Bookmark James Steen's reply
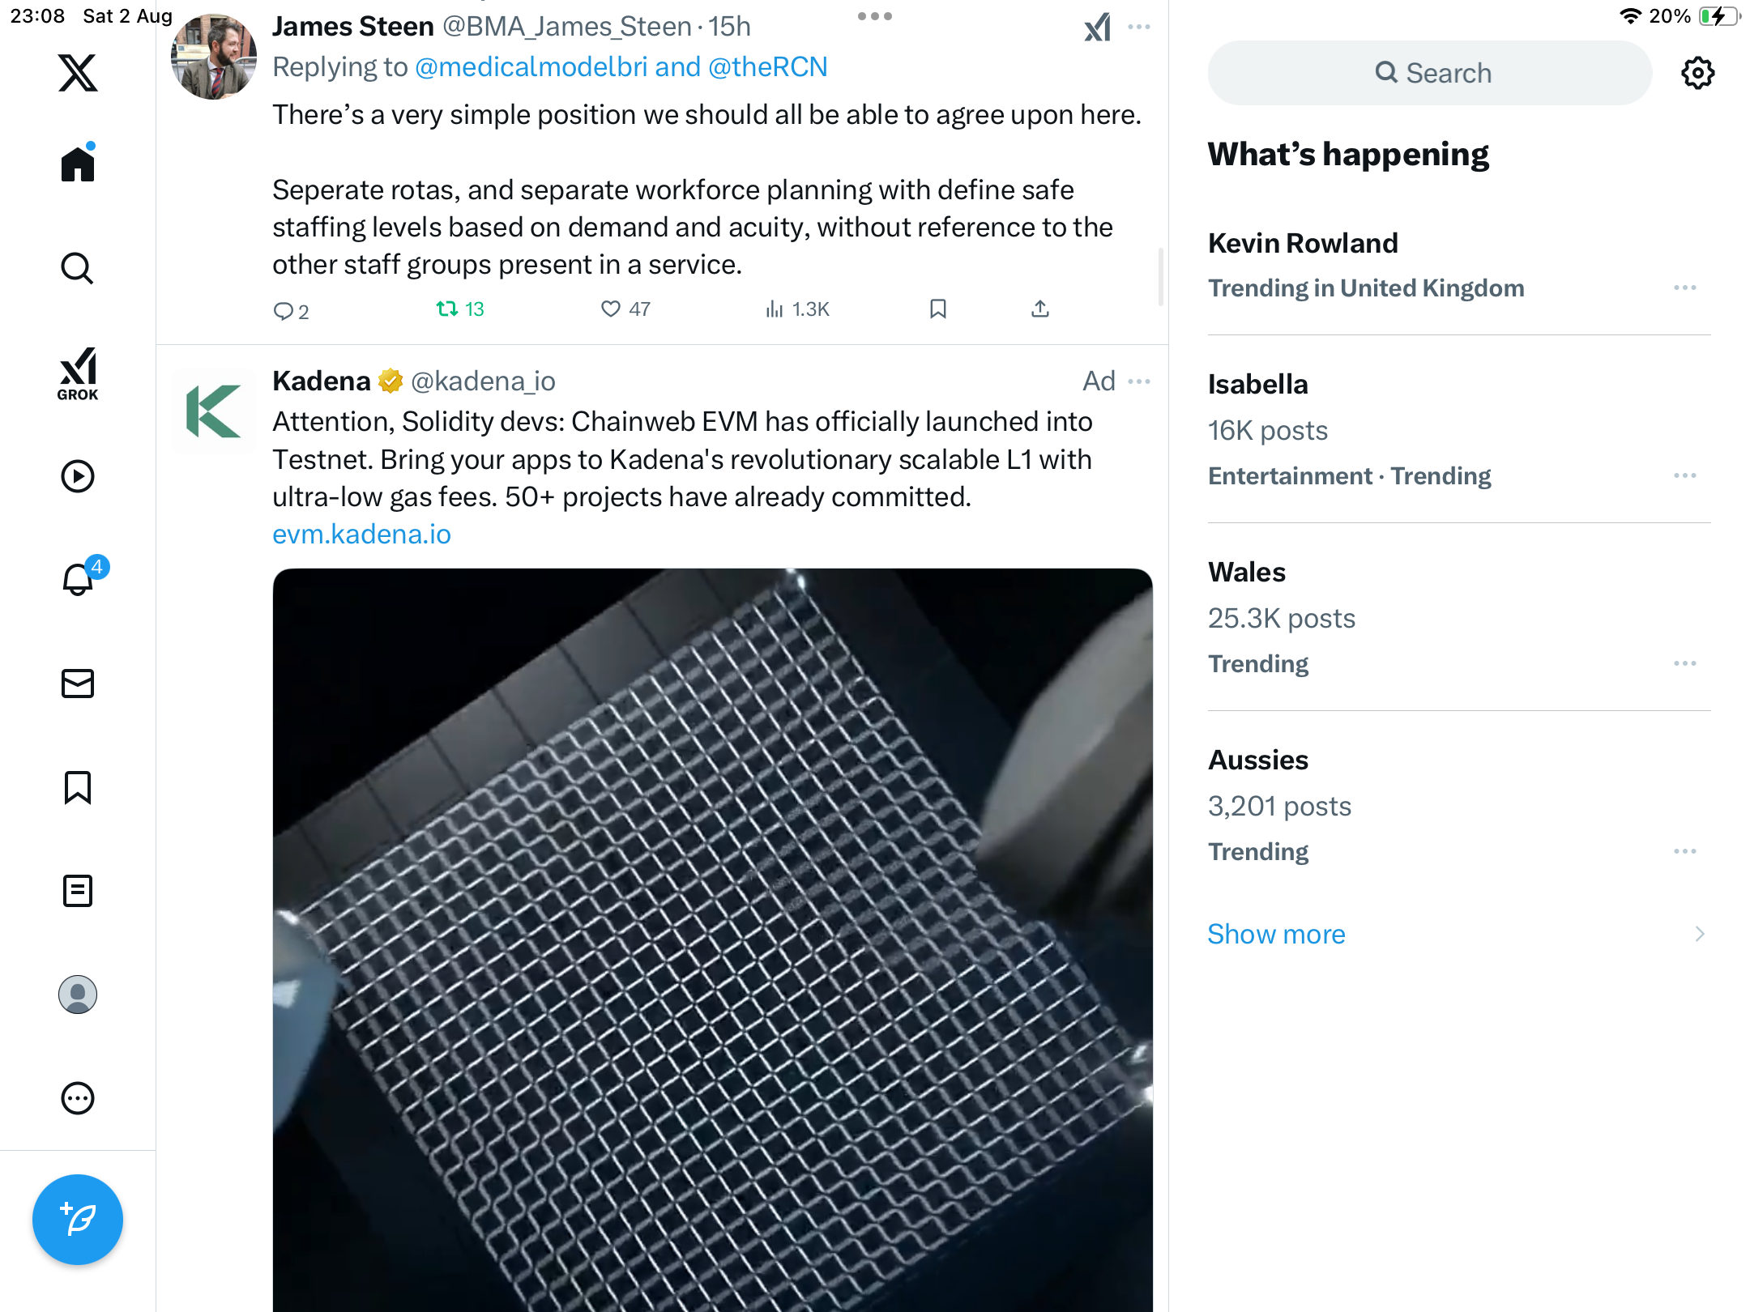This screenshot has width=1750, height=1312. tap(938, 309)
